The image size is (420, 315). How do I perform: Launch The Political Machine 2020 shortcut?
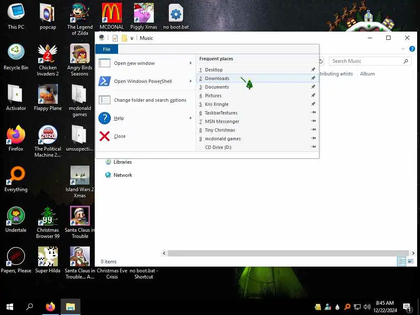[x=48, y=141]
